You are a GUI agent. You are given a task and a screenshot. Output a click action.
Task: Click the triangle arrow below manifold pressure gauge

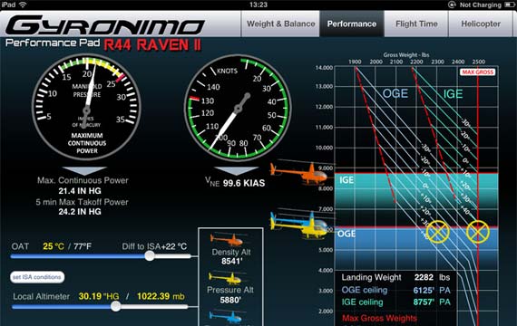pyautogui.click(x=84, y=170)
